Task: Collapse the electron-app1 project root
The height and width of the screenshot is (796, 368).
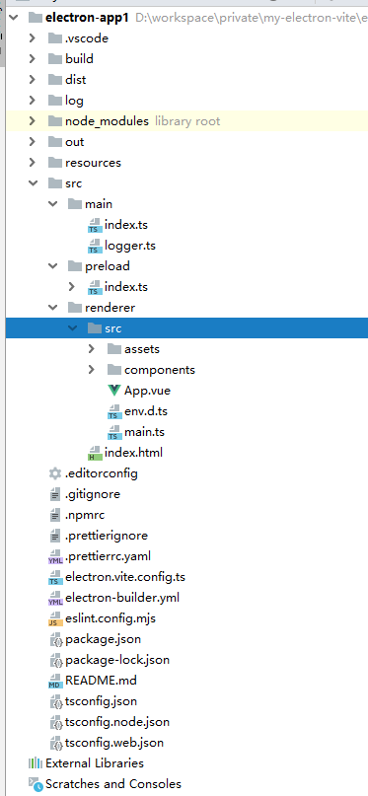Action: tap(13, 18)
